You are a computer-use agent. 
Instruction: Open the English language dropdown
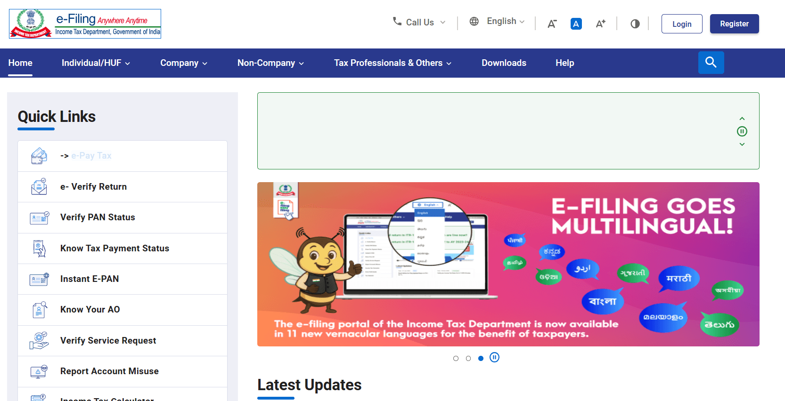click(506, 21)
